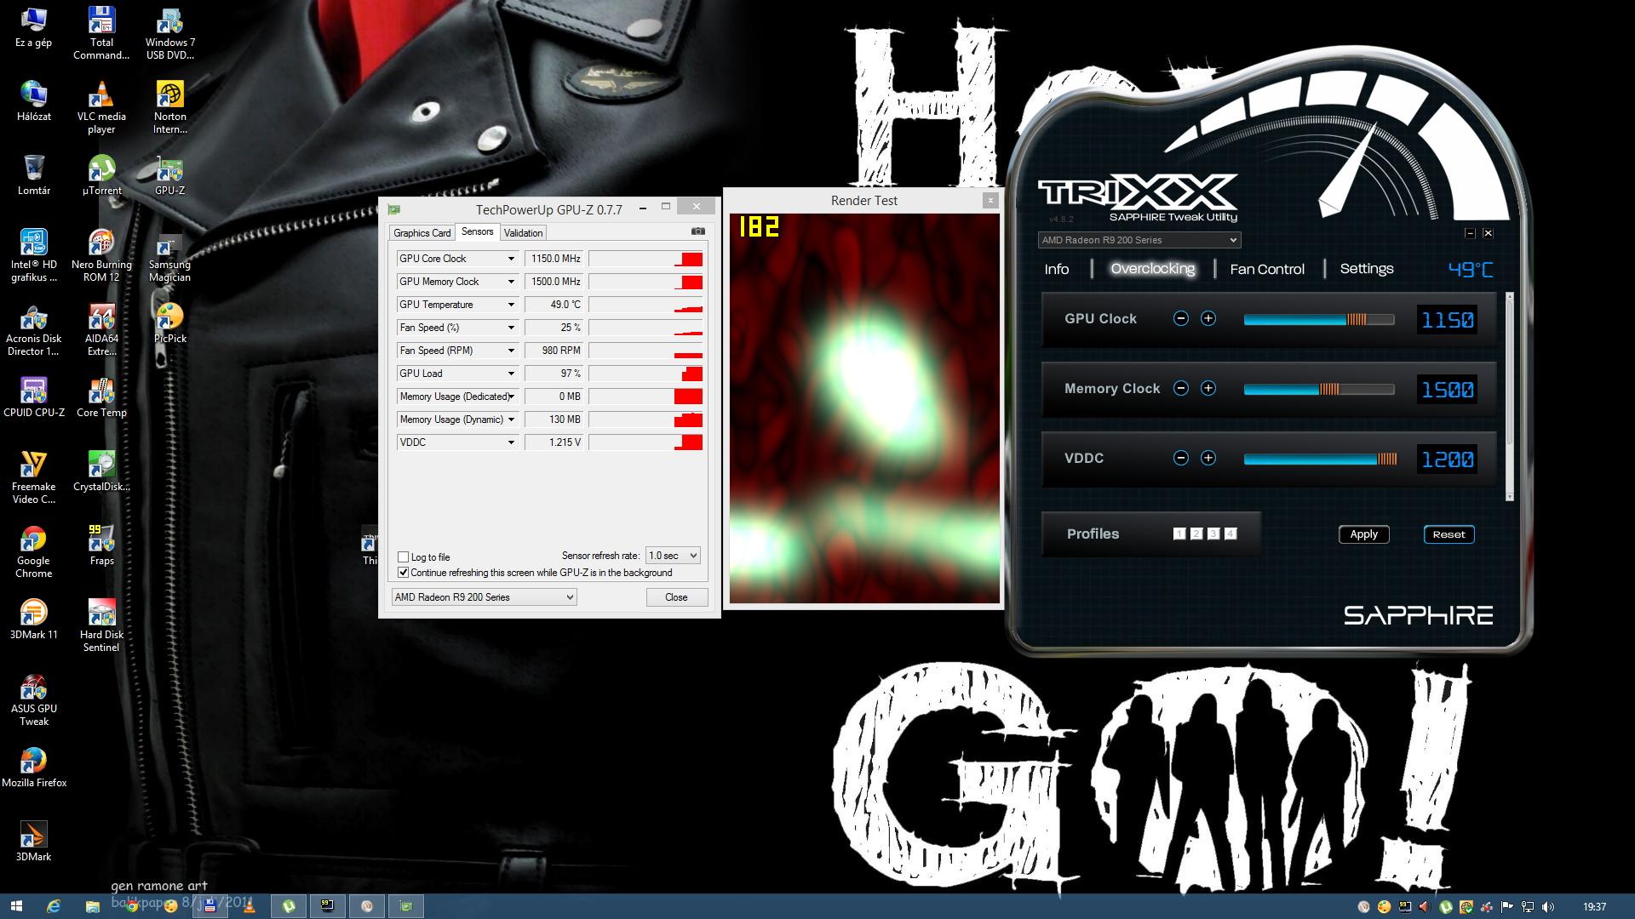This screenshot has width=1635, height=919.
Task: Launch AIDA64 Extreme desktop icon
Action: coord(101,330)
